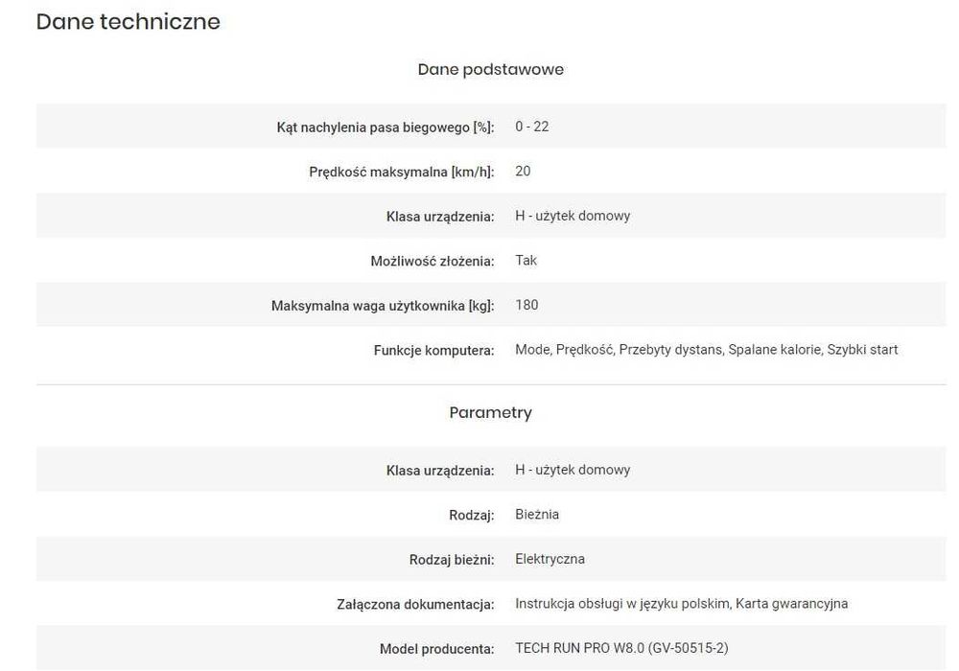This screenshot has height=671, width=959.
Task: Click 'Możliwość złożenia' label
Action: (x=432, y=261)
